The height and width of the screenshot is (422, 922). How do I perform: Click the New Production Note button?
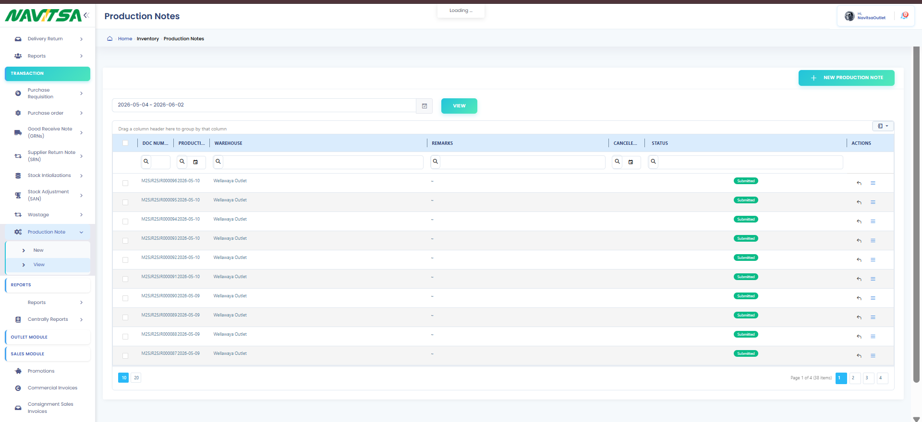(x=846, y=78)
